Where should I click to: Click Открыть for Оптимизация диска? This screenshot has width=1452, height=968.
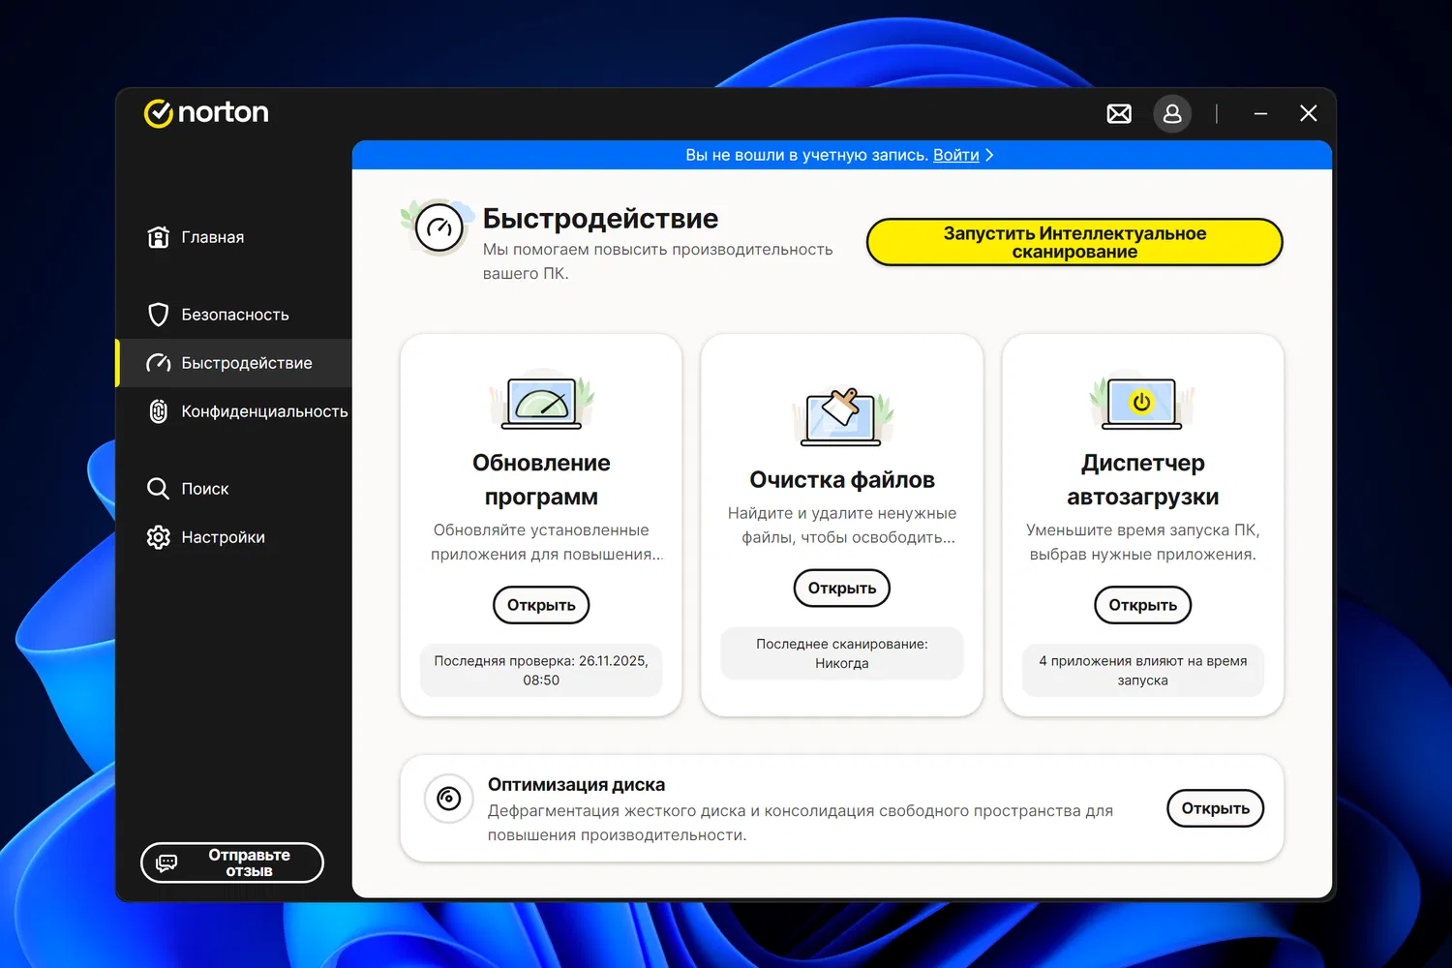1216,808
